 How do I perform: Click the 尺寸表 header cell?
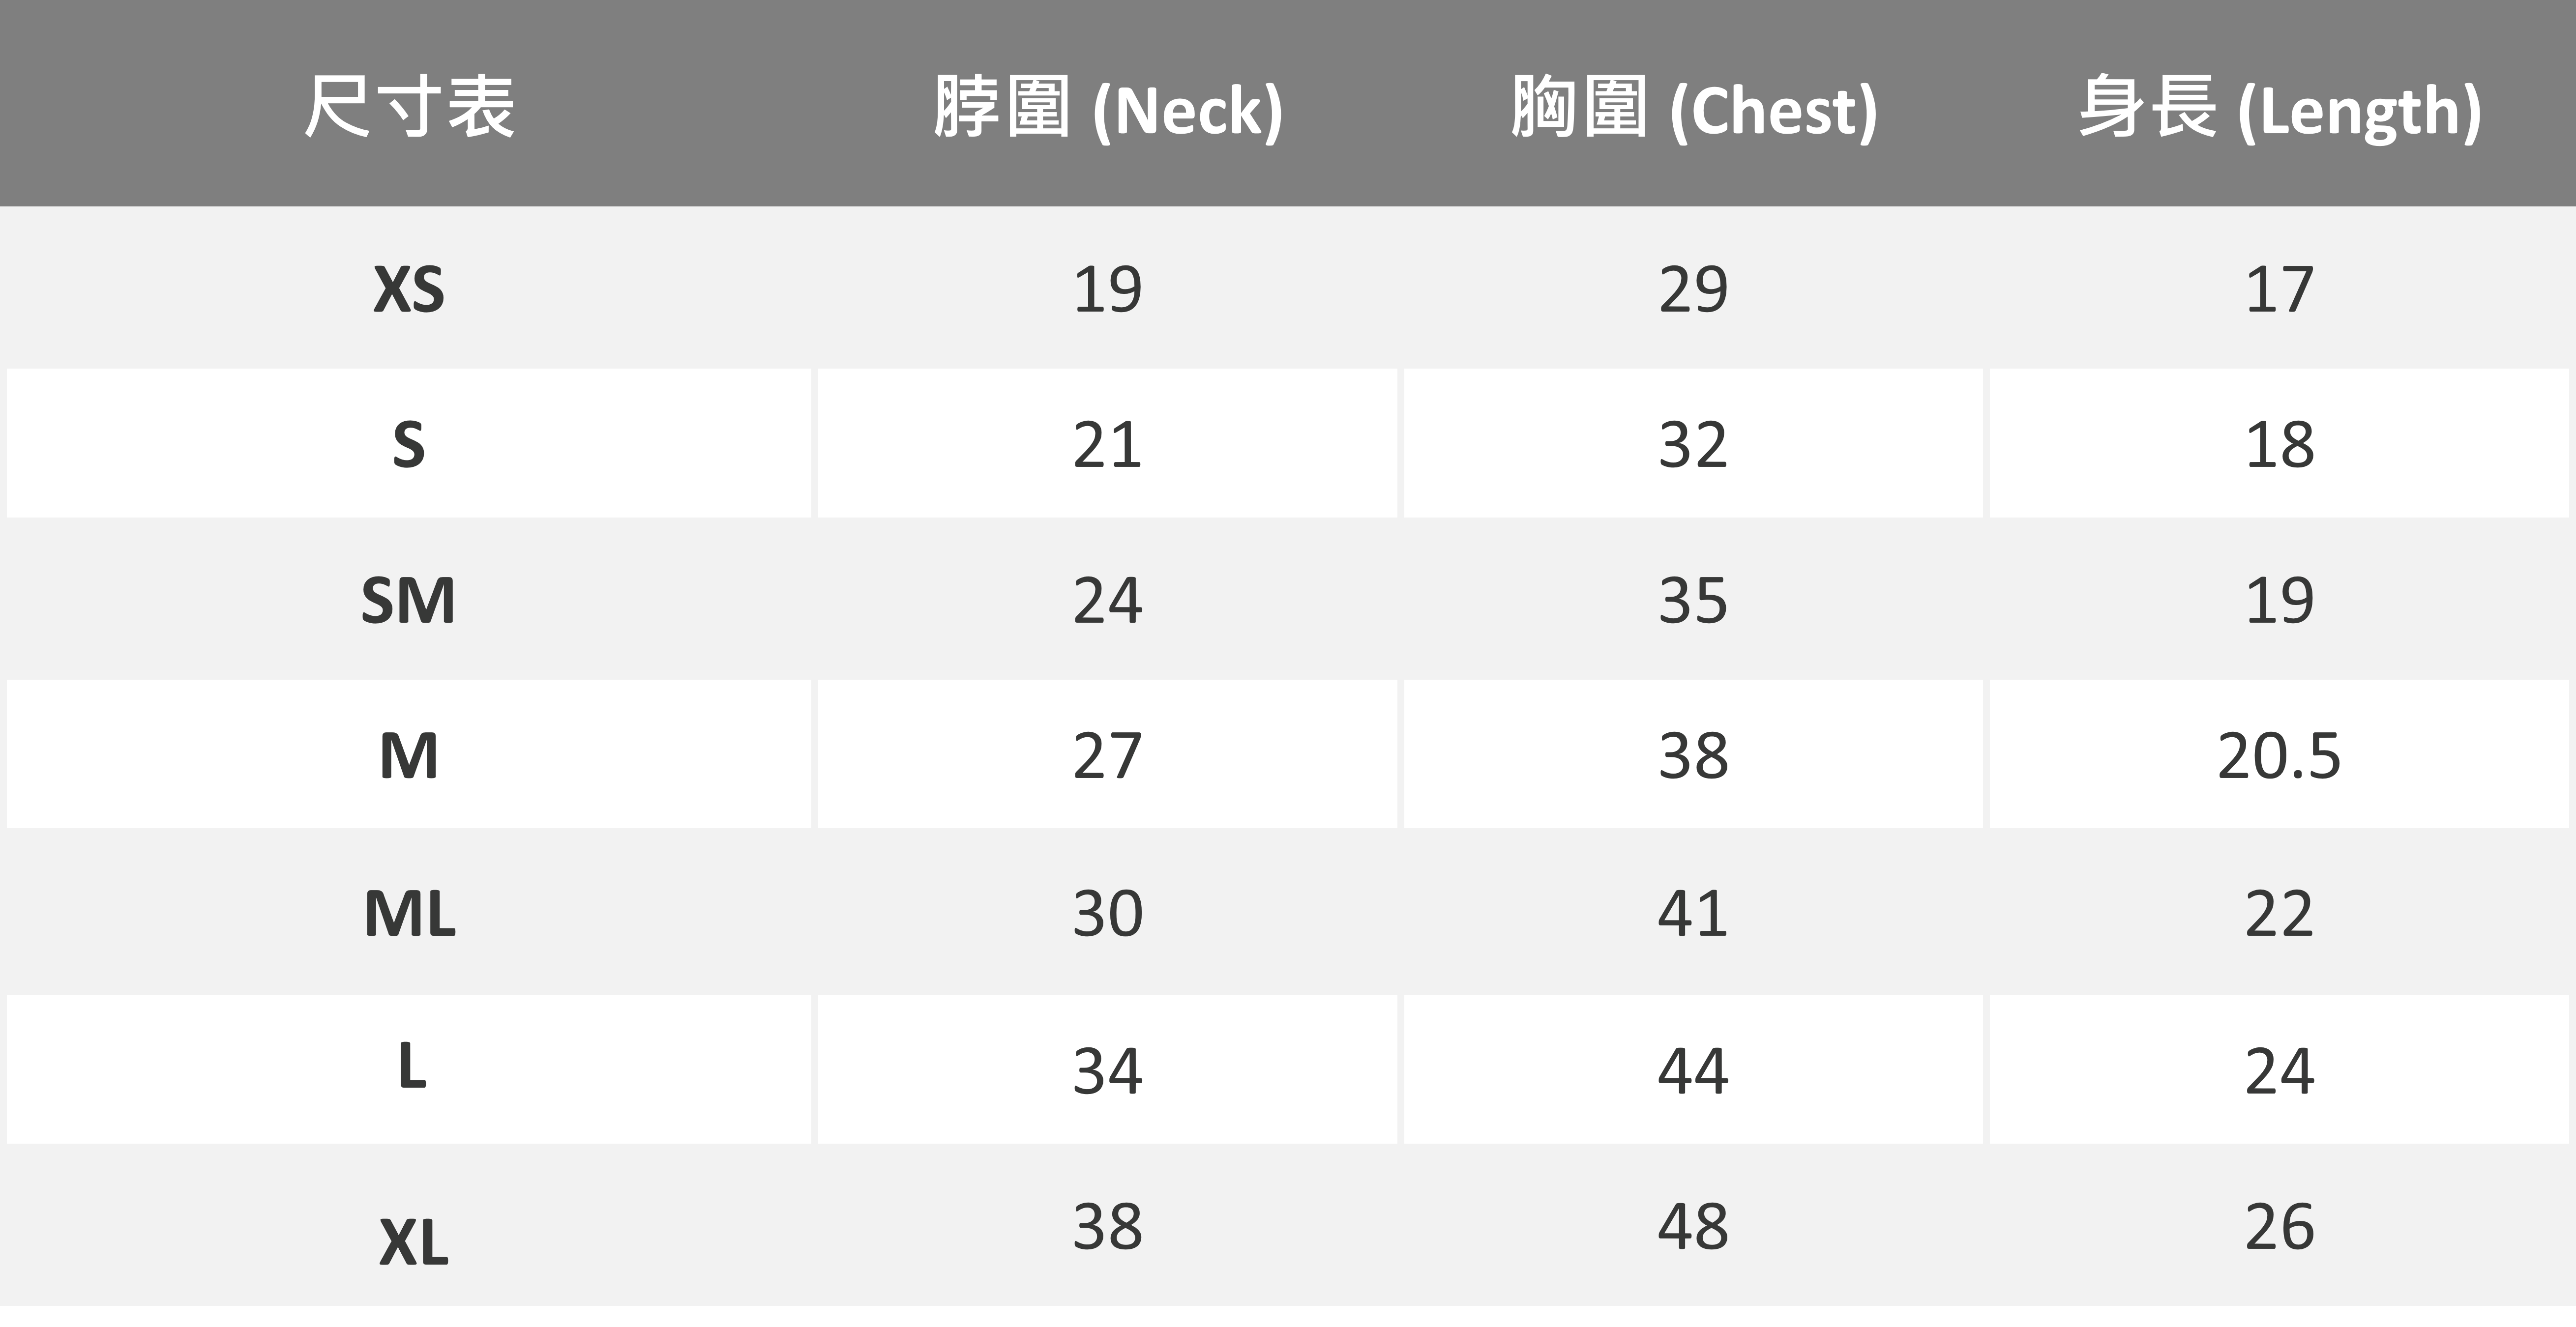409,106
